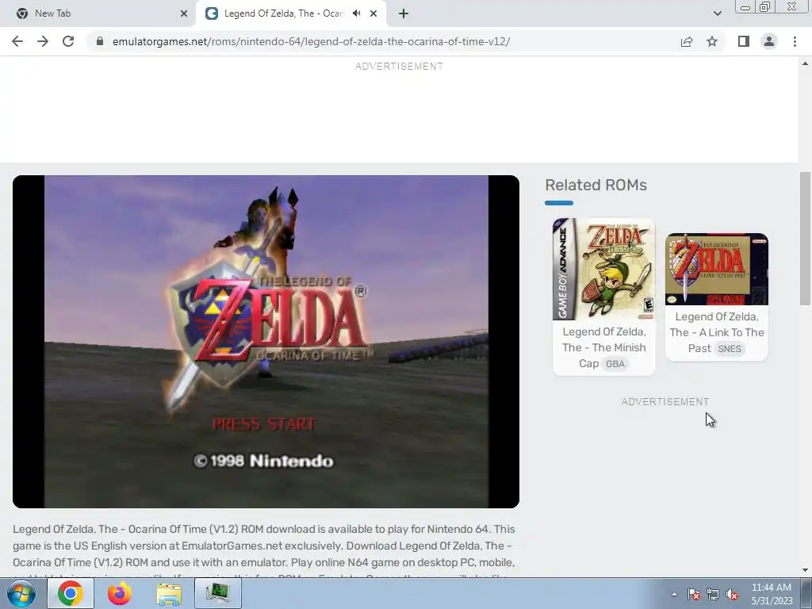Open the network status tray icon
This screenshot has height=609, width=812.
click(713, 594)
